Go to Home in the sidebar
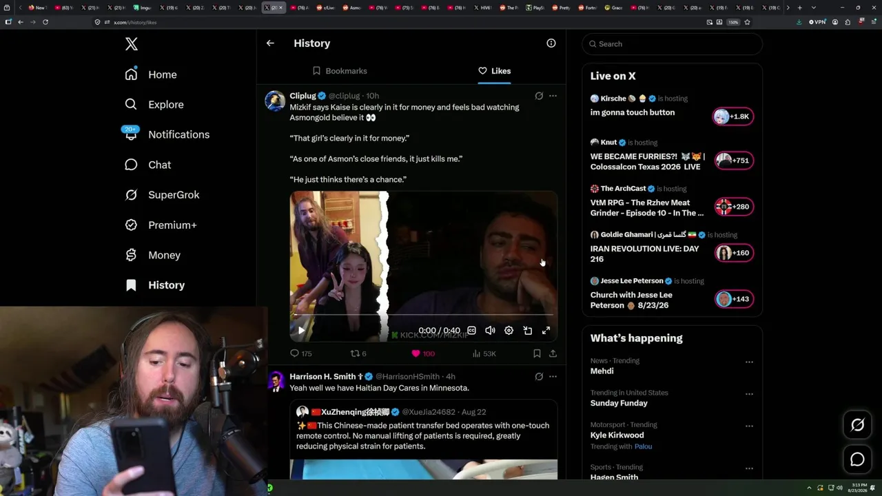This screenshot has width=882, height=496. (x=151, y=74)
